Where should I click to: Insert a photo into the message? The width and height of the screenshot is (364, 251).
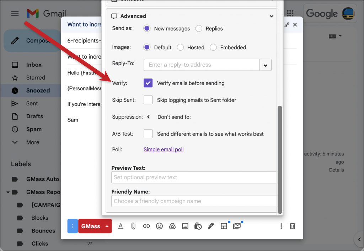185,226
